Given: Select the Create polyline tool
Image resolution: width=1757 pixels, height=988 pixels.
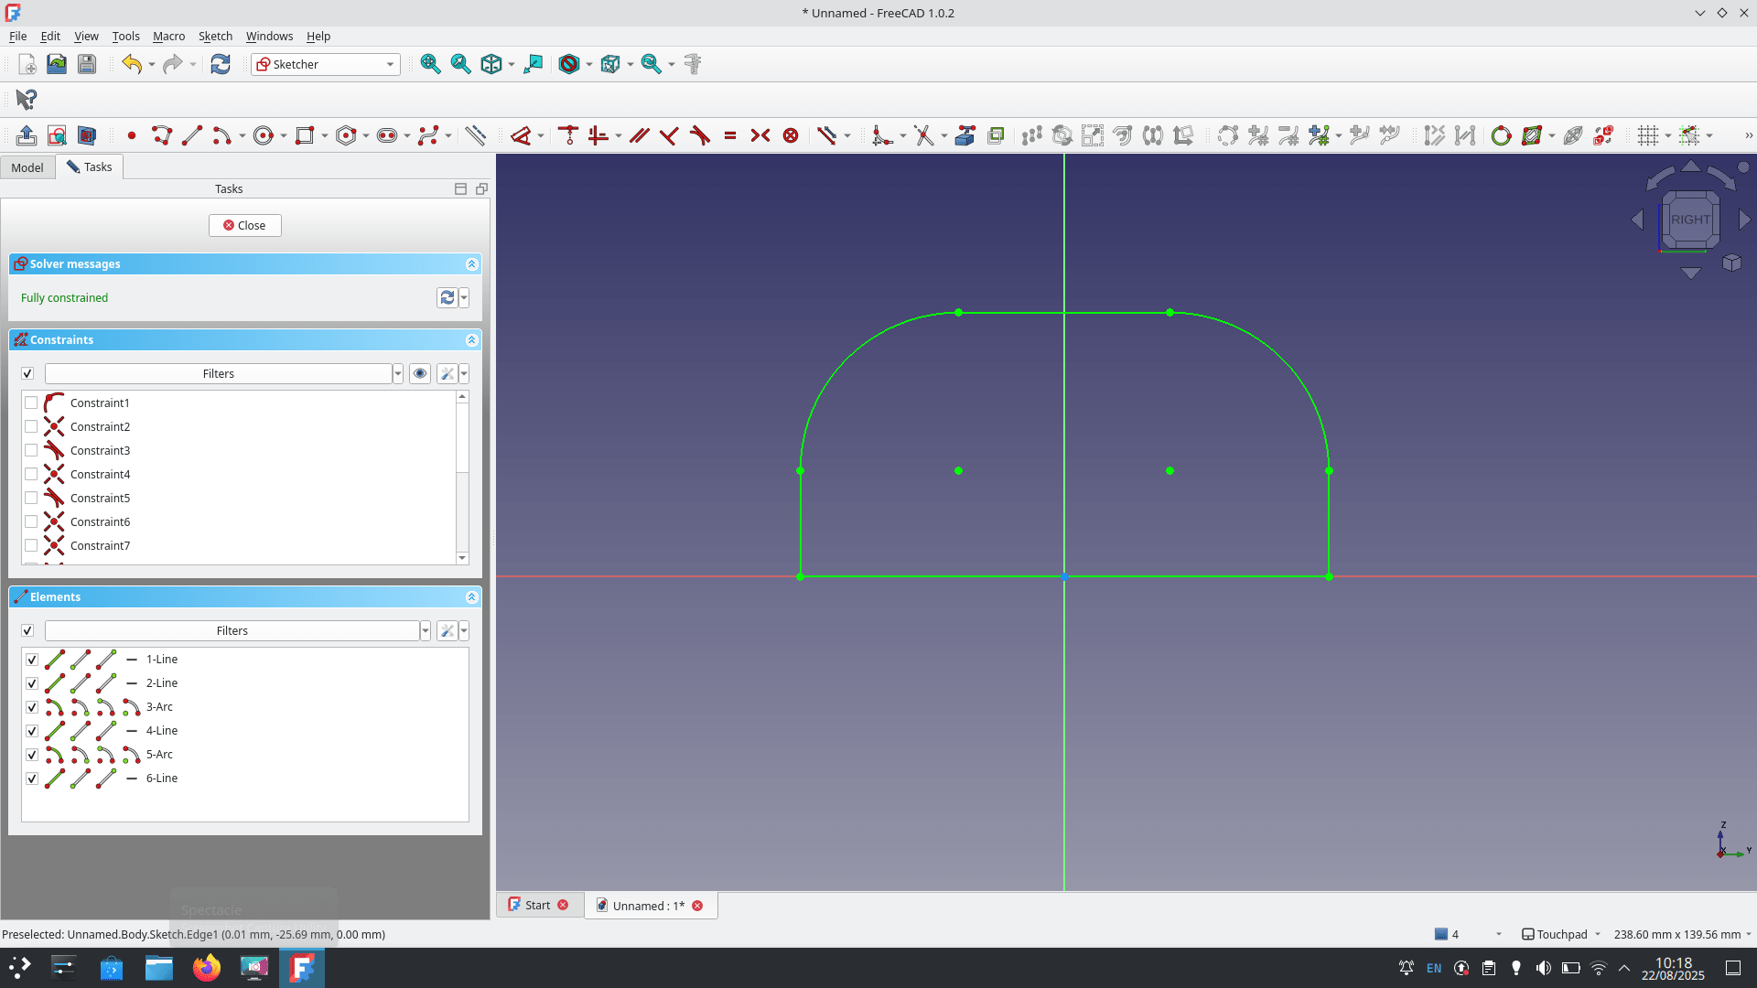Looking at the screenshot, I should pyautogui.click(x=162, y=134).
